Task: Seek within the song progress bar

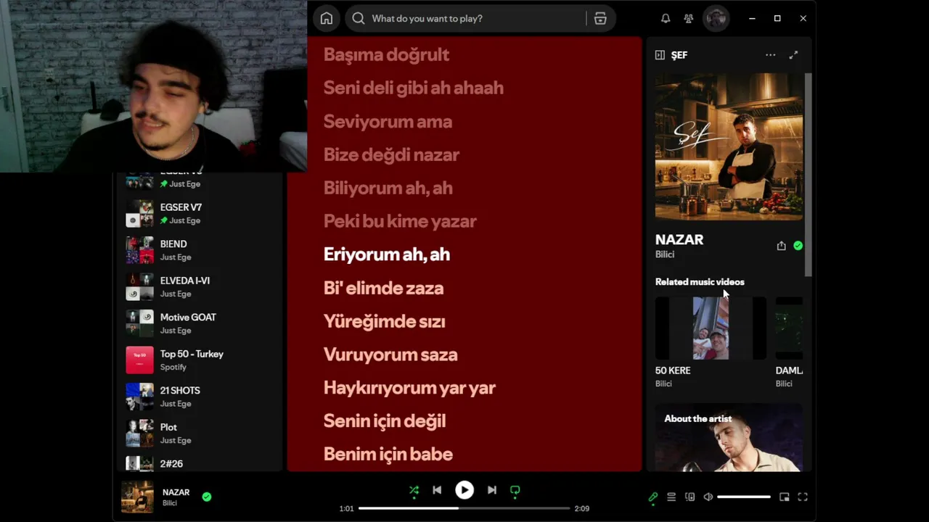Action: click(464, 508)
